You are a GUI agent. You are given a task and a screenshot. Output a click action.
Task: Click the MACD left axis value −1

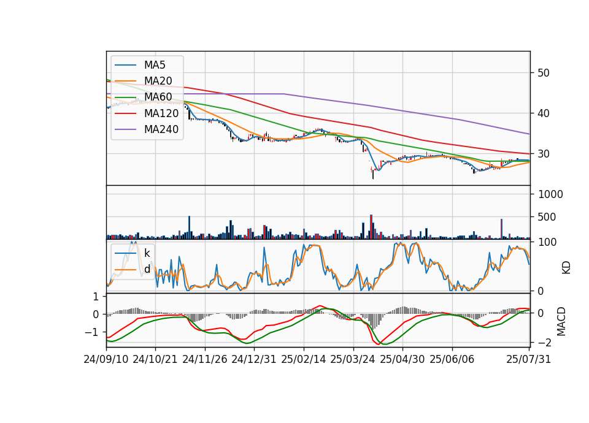click(91, 332)
